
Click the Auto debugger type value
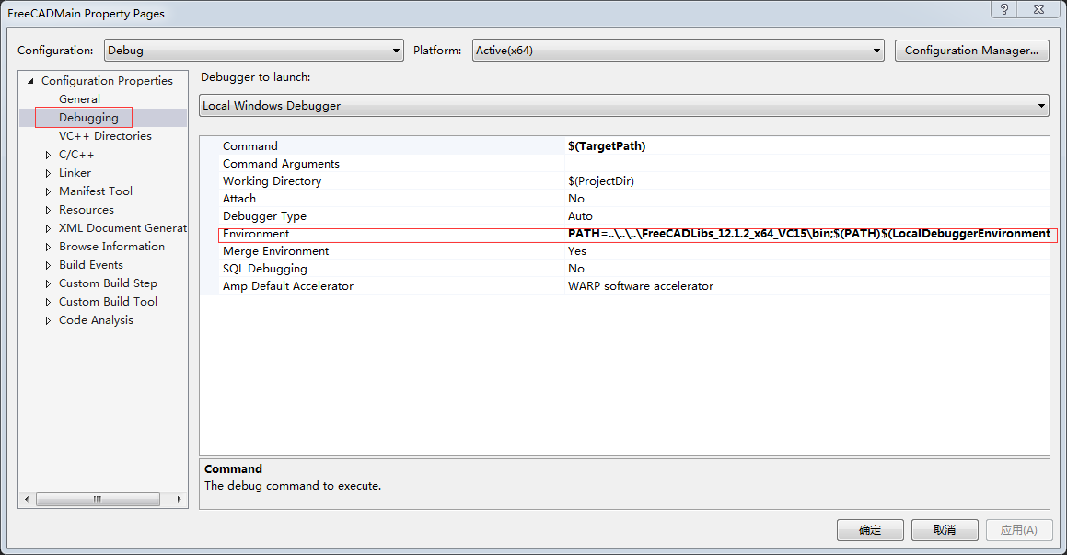coord(581,216)
